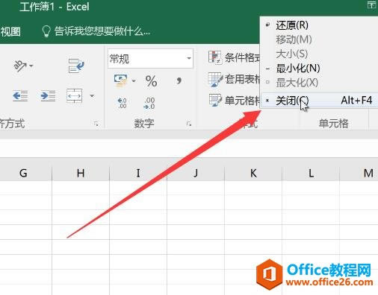Click the ribbon display options icon in title bar
The image size is (378, 295).
pyautogui.click(x=371, y=4)
